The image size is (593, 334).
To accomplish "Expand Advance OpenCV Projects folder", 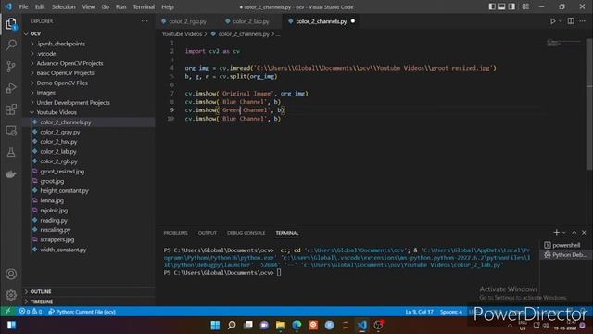I will (89, 63).
